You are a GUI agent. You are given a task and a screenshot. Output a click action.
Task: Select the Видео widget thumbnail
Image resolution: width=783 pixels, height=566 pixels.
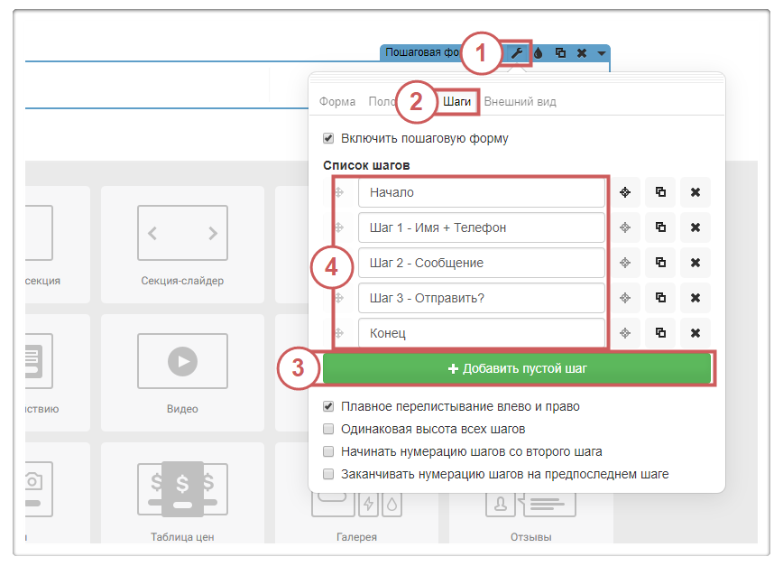tap(182, 370)
